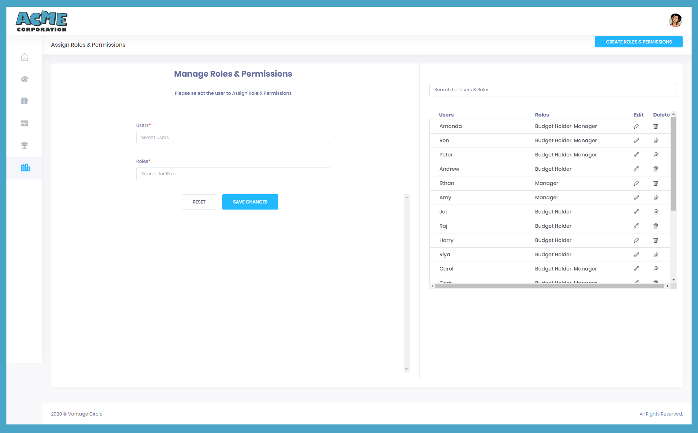698x433 pixels.
Task: Open the Select Users dropdown
Action: [233, 137]
